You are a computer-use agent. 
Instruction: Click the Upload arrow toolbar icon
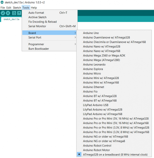point(8,13)
